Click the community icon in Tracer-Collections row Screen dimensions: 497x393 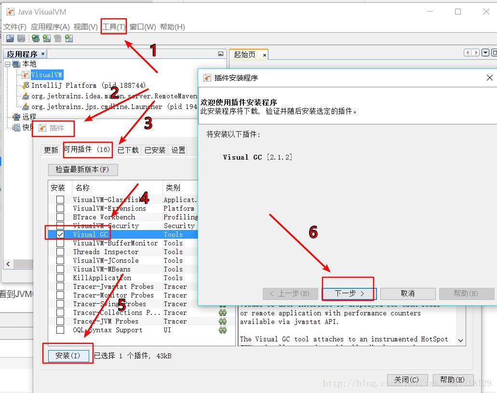(x=223, y=312)
